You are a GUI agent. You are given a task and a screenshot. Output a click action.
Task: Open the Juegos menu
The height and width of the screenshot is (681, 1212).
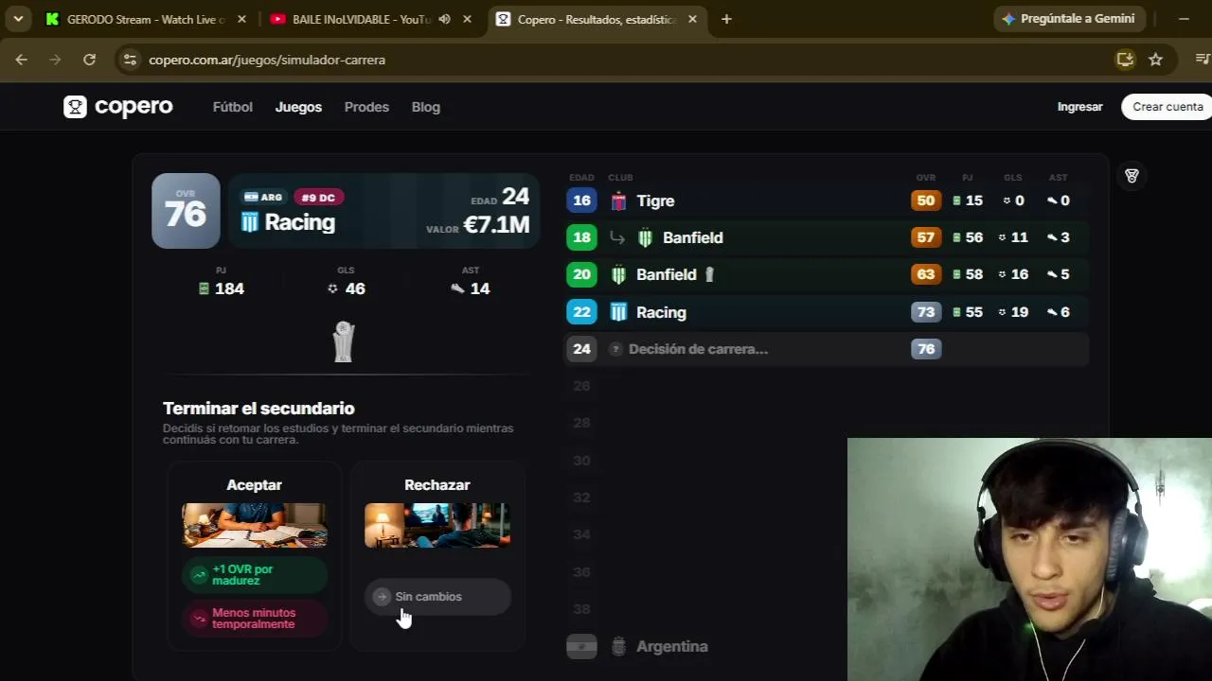click(298, 107)
